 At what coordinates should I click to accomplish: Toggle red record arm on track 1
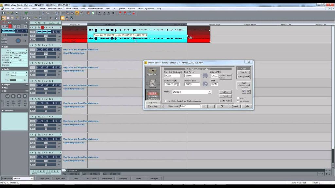[42, 27]
